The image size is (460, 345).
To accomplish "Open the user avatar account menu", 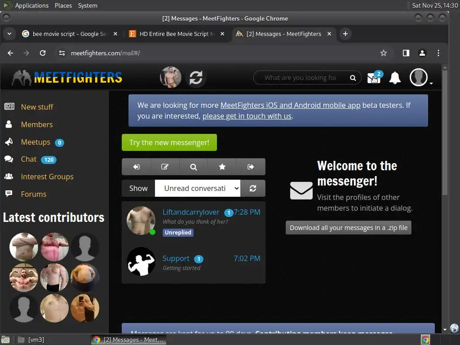I will [419, 77].
